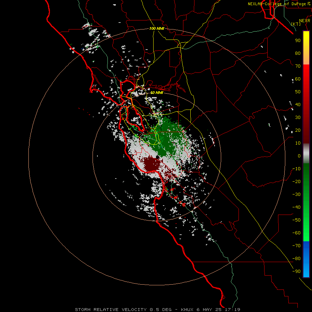Click the -30 value on velocity legend
Image resolution: width=312 pixels, height=312 pixels.
tap(296, 194)
